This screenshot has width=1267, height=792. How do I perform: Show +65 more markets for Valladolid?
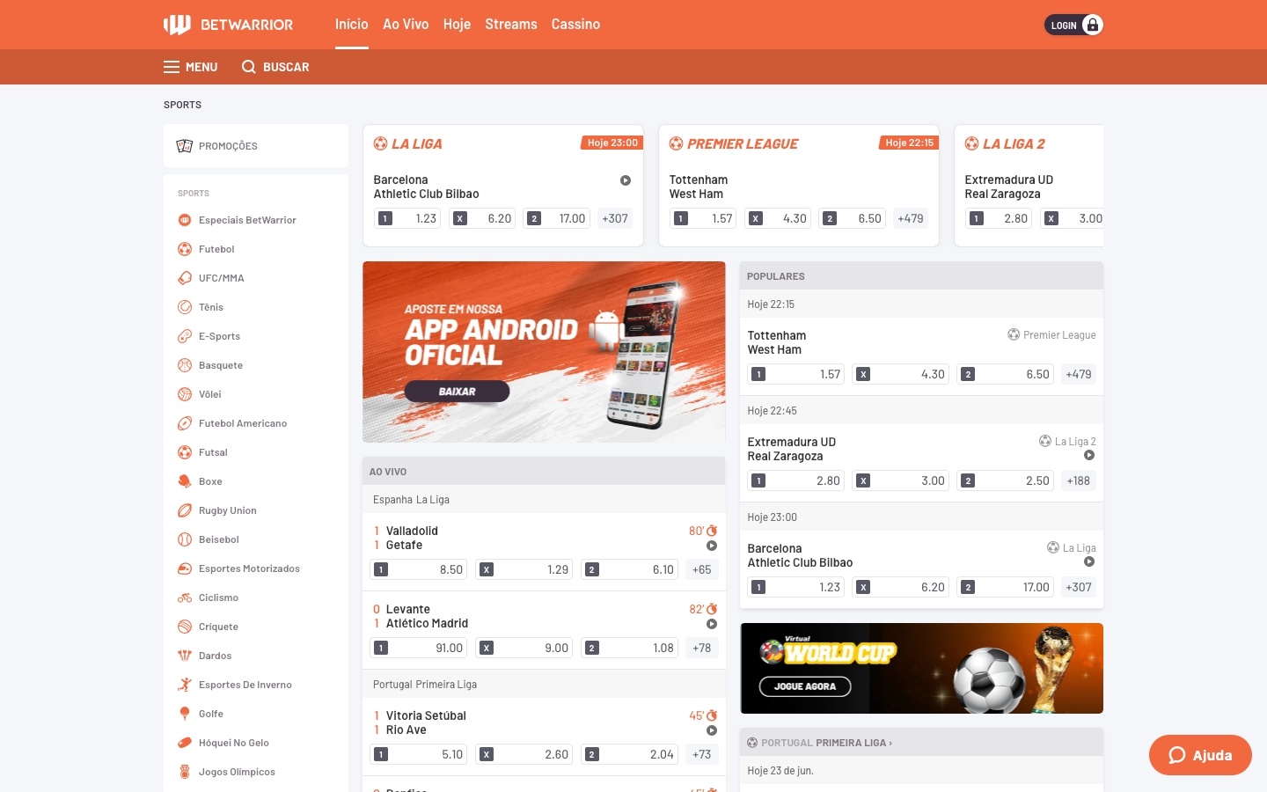point(702,569)
